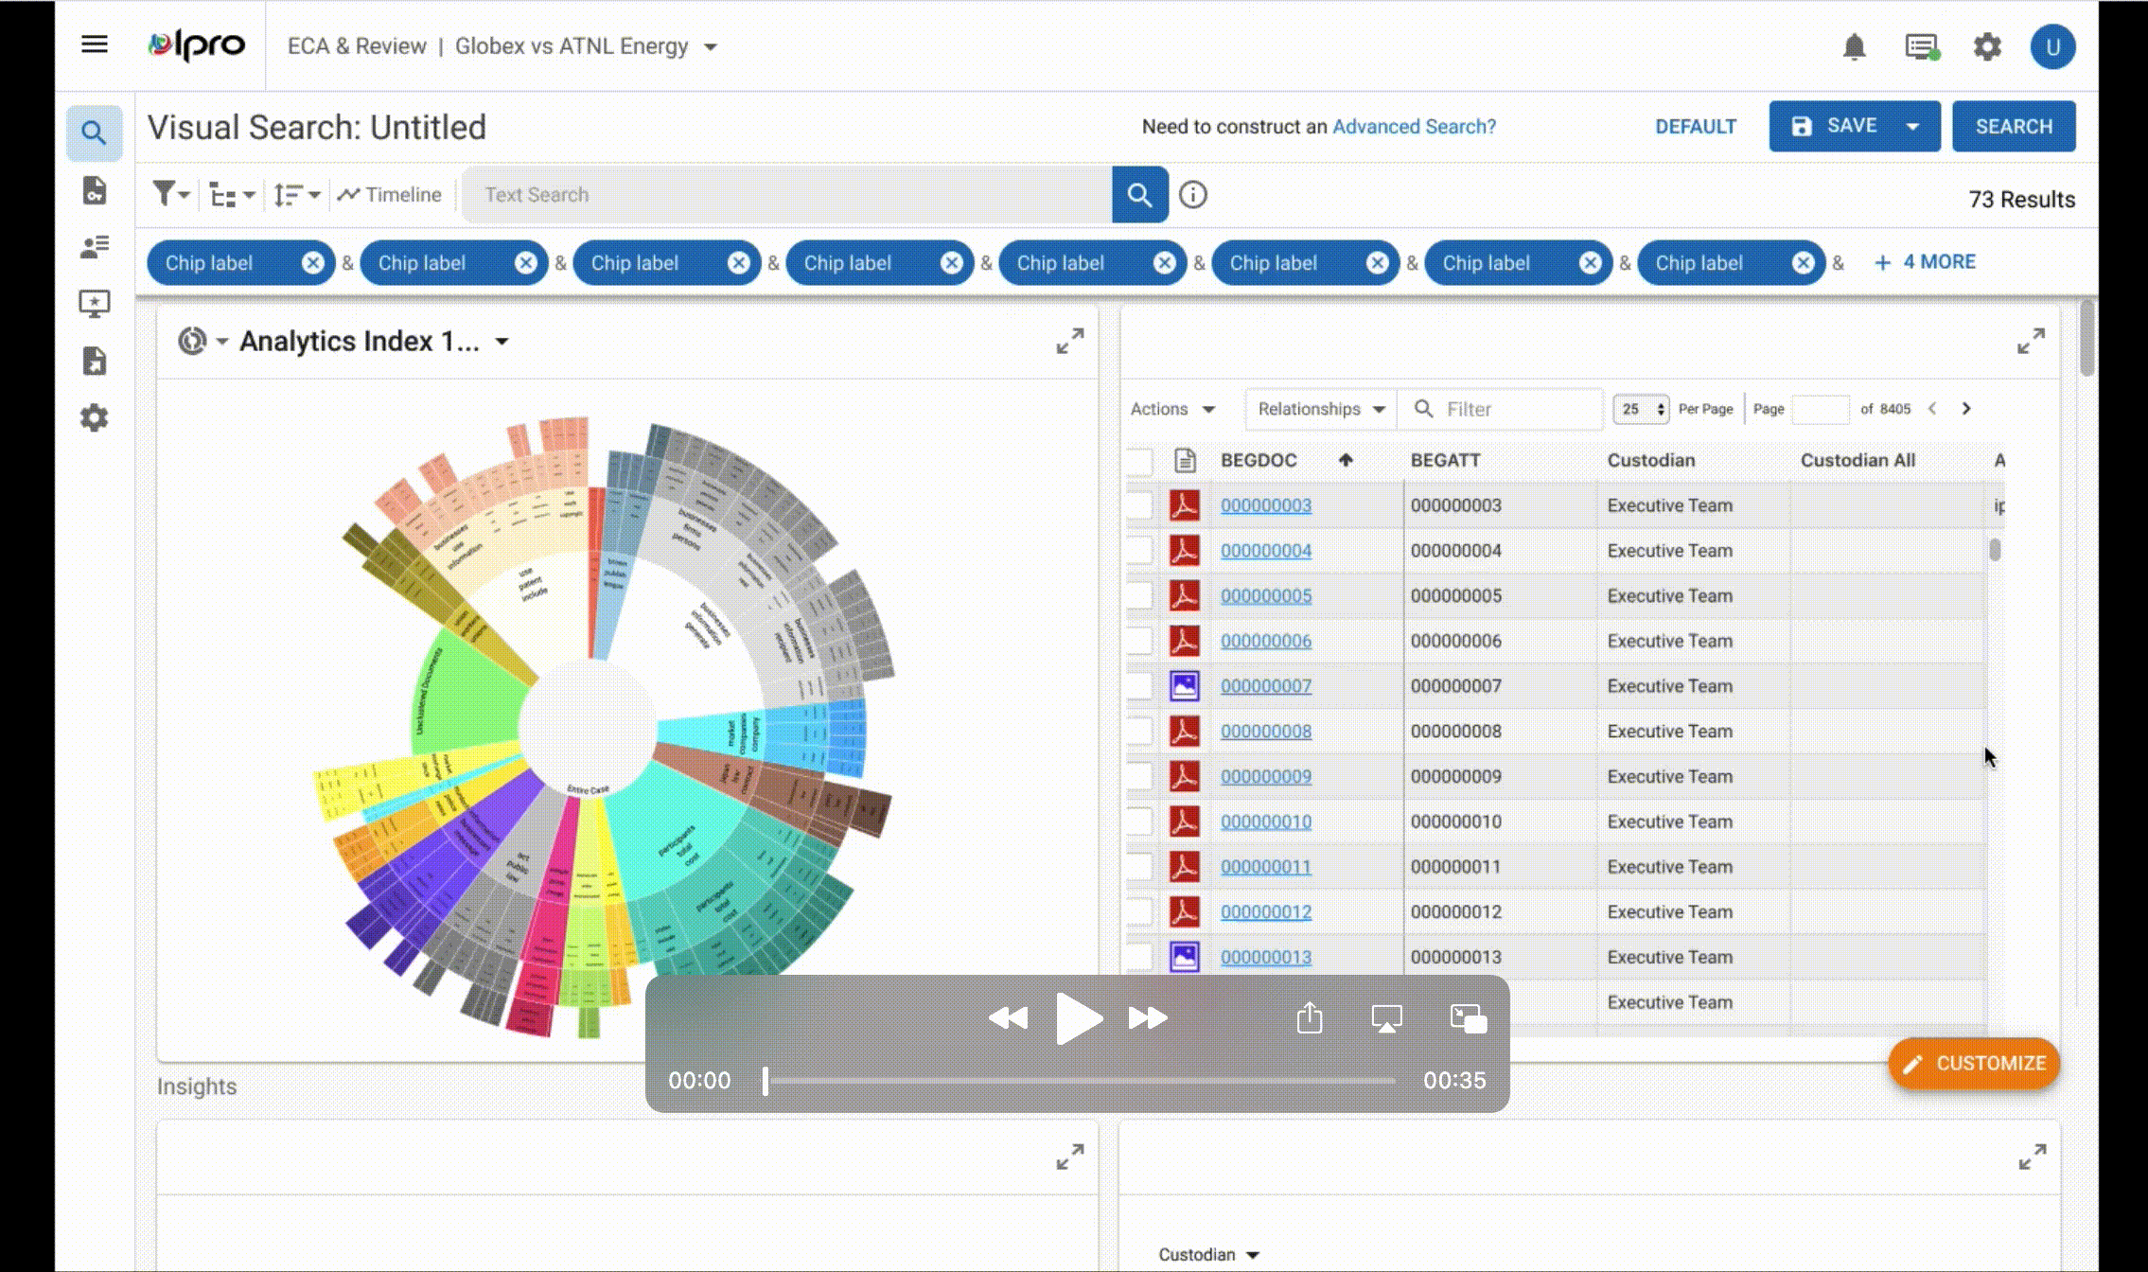The image size is (2148, 1272).
Task: Open the Actions dropdown above the results table
Action: click(x=1172, y=409)
